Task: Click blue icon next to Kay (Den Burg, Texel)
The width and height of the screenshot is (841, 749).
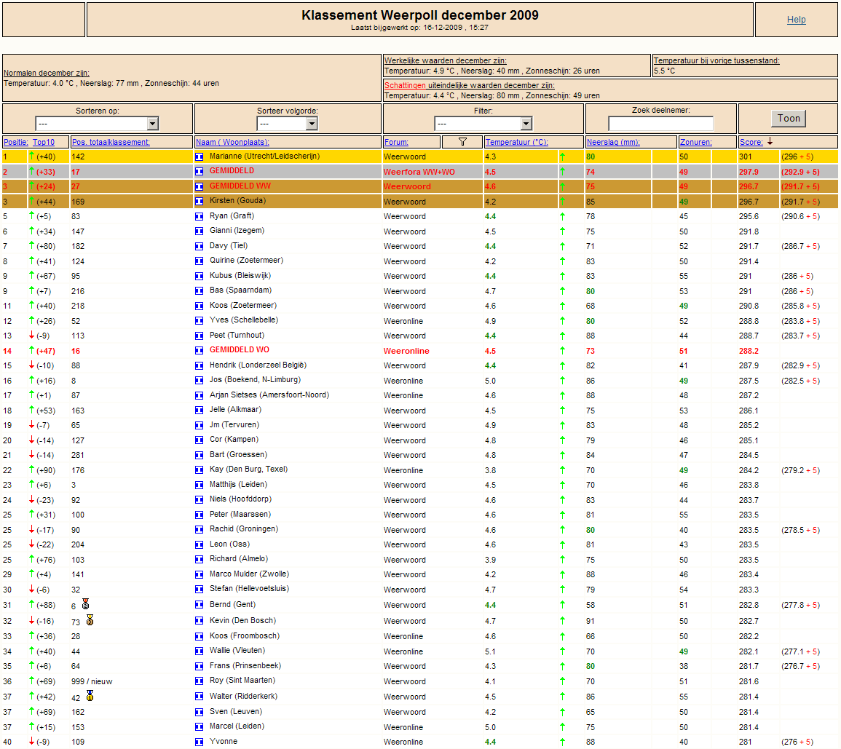Action: tap(199, 469)
